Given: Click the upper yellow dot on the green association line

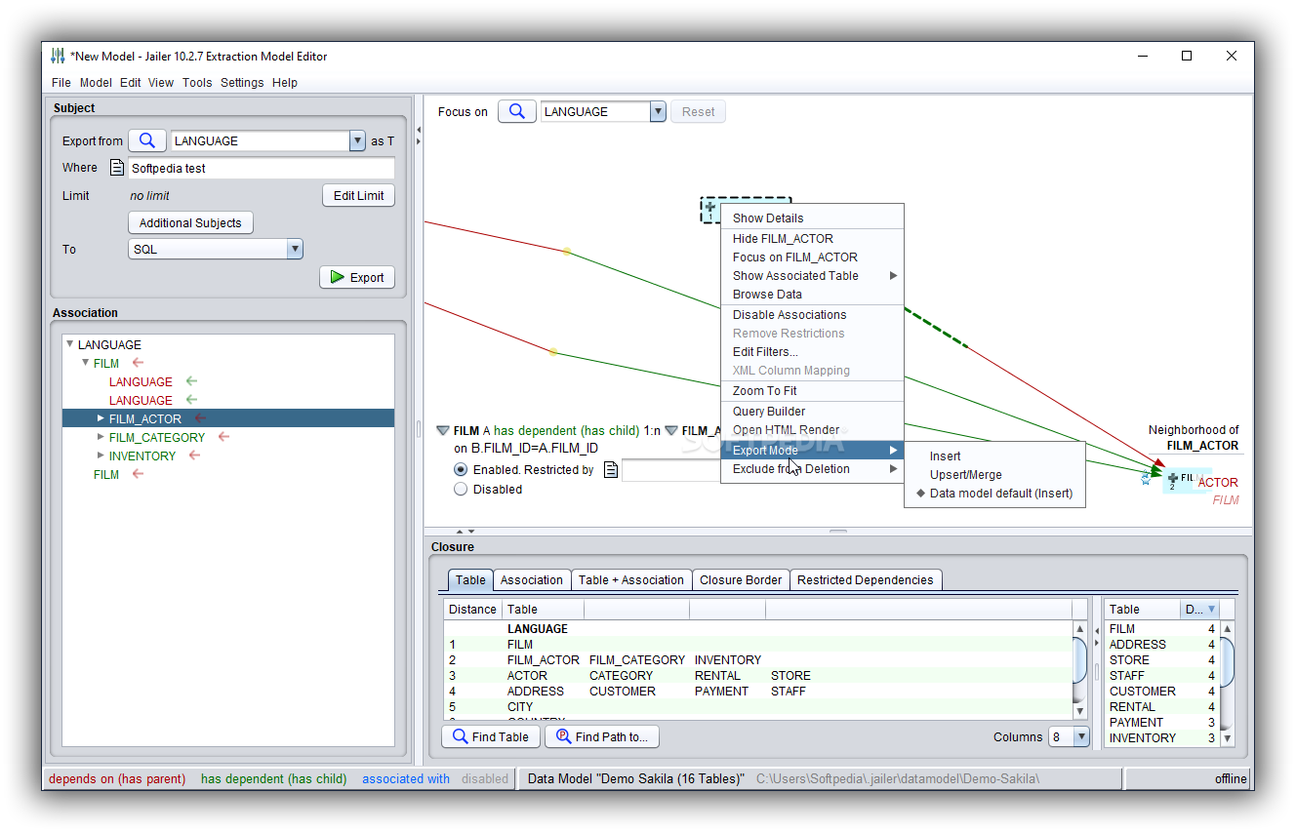Looking at the screenshot, I should point(566,252).
